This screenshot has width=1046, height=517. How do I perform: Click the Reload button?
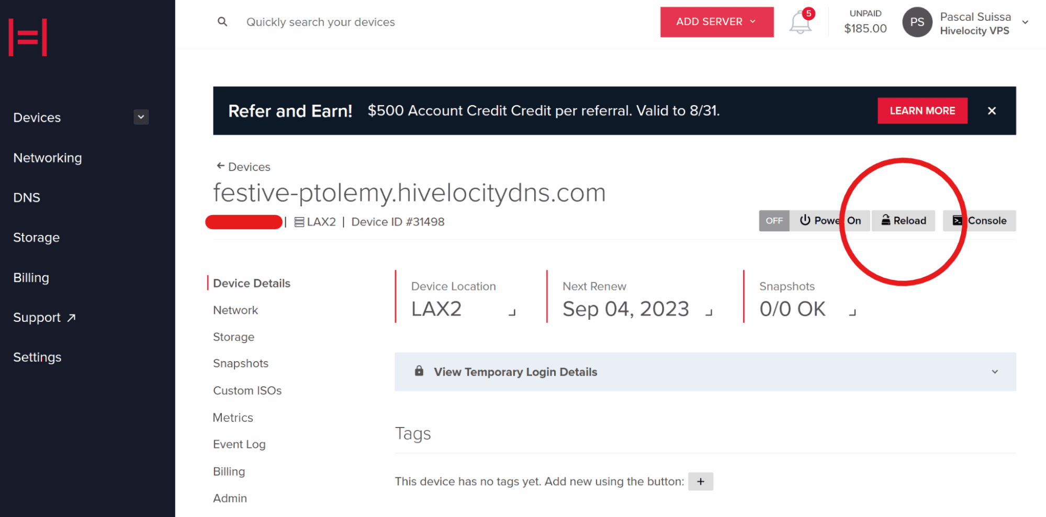click(x=903, y=221)
